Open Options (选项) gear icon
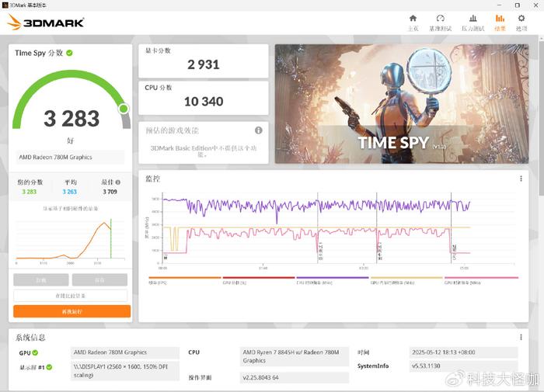This screenshot has width=544, height=392. (521, 19)
